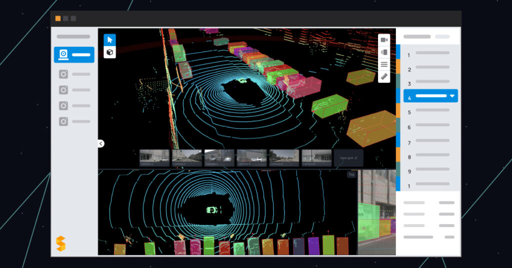Click the Top view label in lower viewport

click(351, 174)
